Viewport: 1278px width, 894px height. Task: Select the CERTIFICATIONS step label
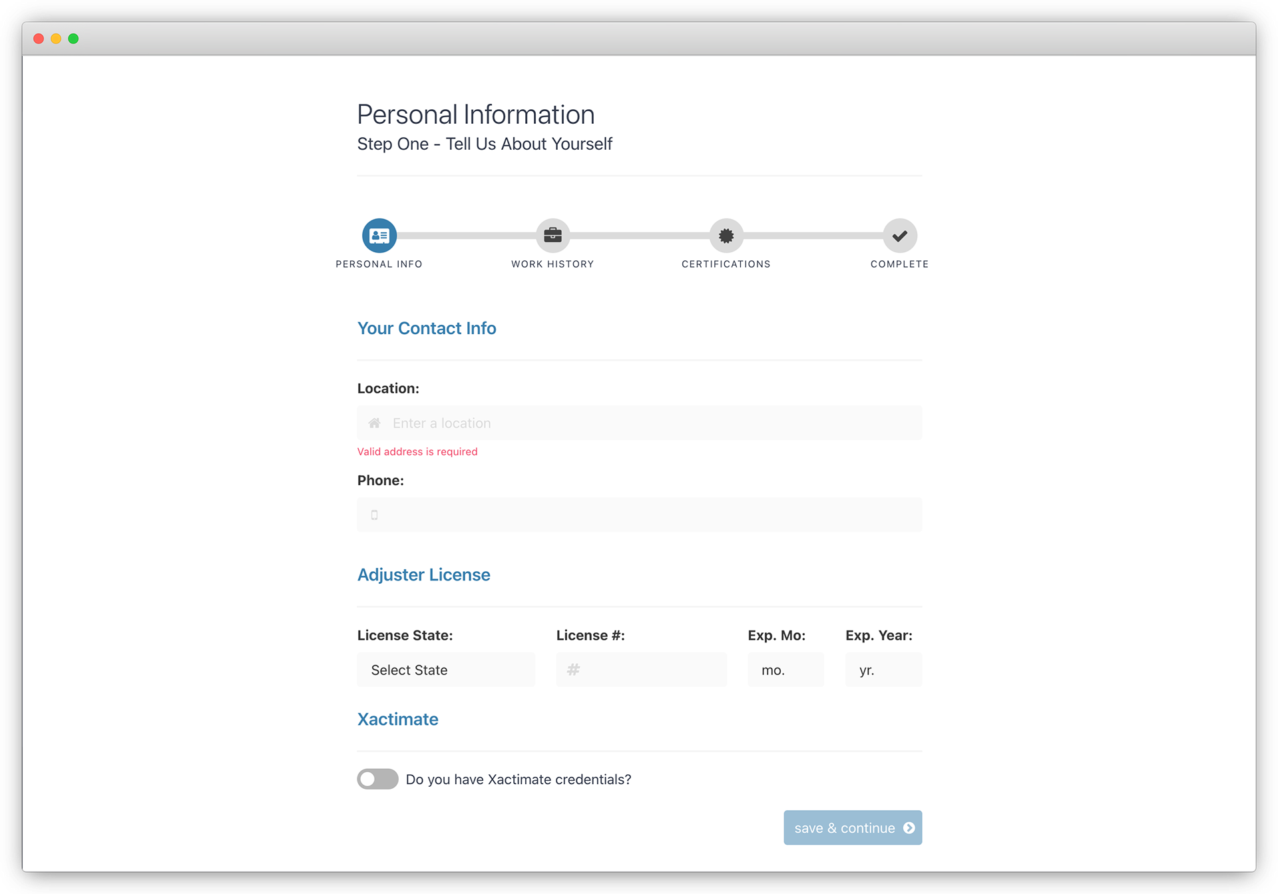pyautogui.click(x=726, y=264)
